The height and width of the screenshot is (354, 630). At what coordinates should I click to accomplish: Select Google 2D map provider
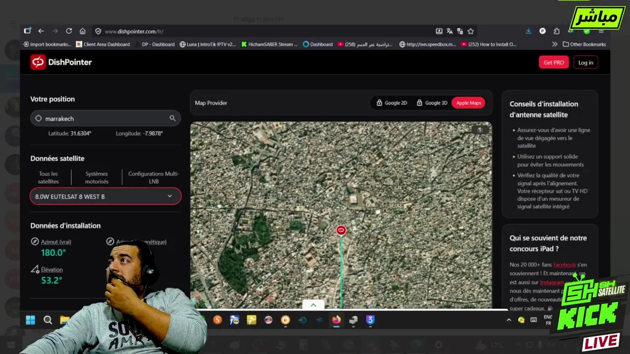coord(392,103)
